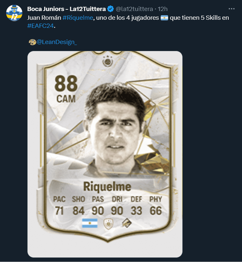The image size is (242, 262).
Task: Click the Boca Juniors – La12Tuittera display name
Action: point(66,9)
